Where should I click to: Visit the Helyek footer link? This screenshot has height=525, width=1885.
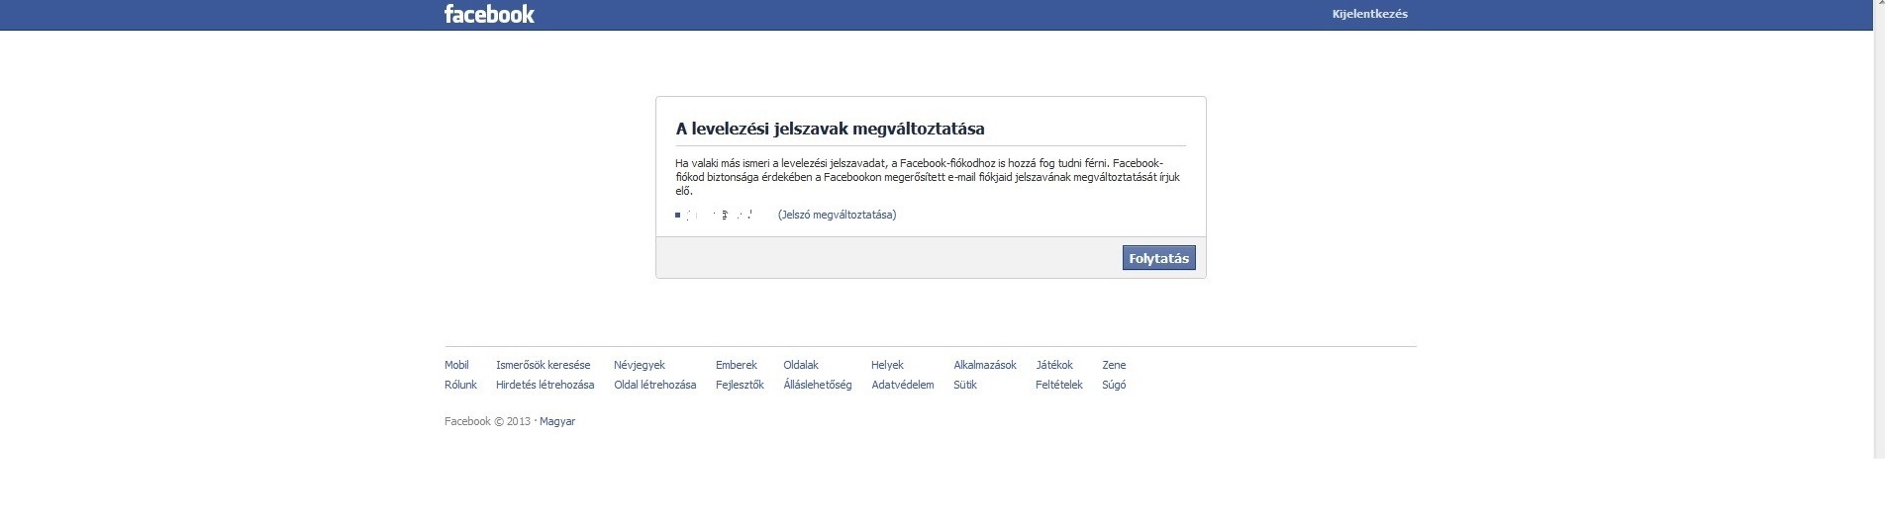887,365
